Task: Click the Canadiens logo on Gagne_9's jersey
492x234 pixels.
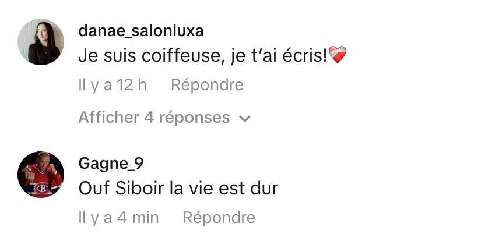Action: pos(40,189)
